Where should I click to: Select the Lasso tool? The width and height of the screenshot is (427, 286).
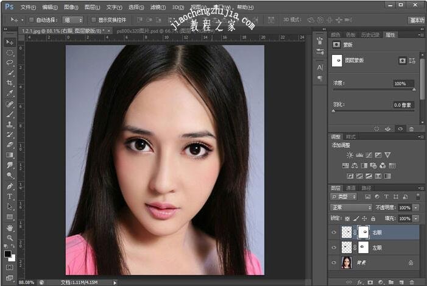point(10,63)
